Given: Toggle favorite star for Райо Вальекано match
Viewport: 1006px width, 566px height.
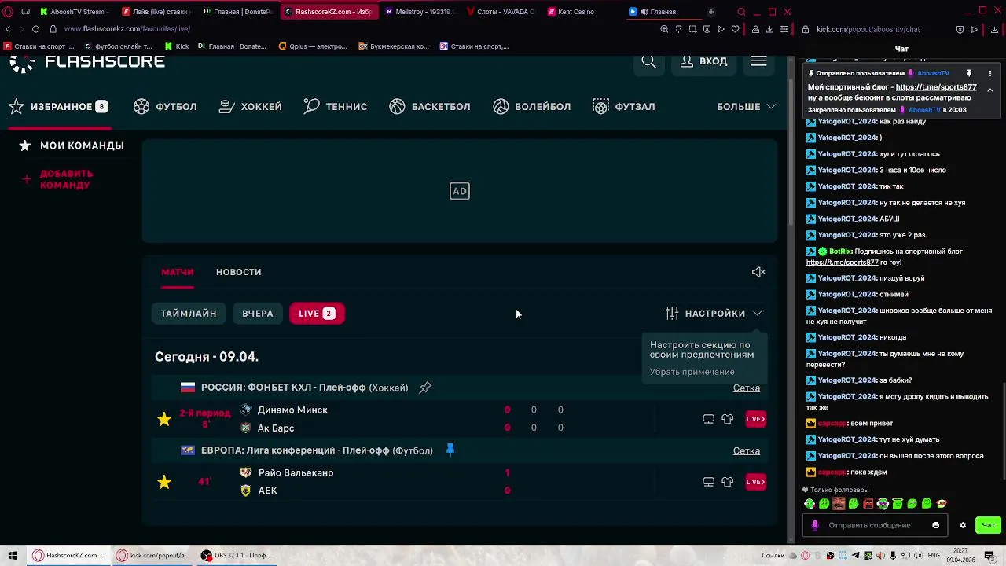Looking at the screenshot, I should (x=164, y=482).
